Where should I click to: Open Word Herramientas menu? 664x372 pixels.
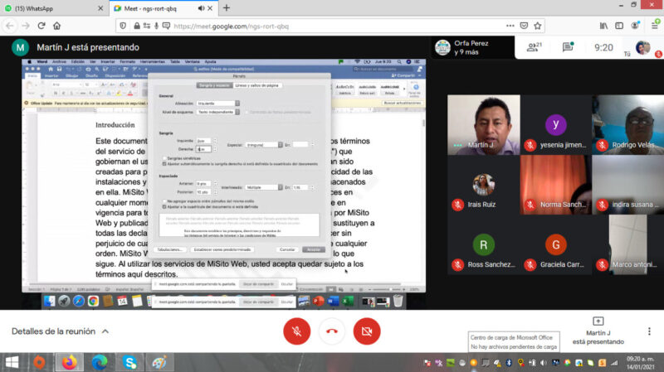coord(153,61)
